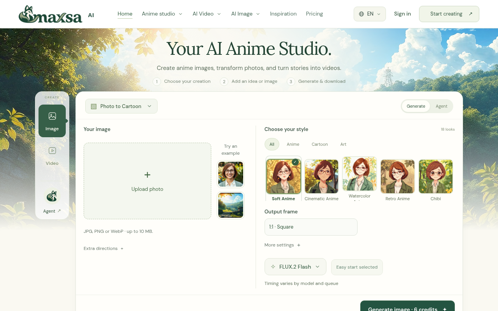Go to the Home nav item
Image resolution: width=498 pixels, height=311 pixels.
125,14
